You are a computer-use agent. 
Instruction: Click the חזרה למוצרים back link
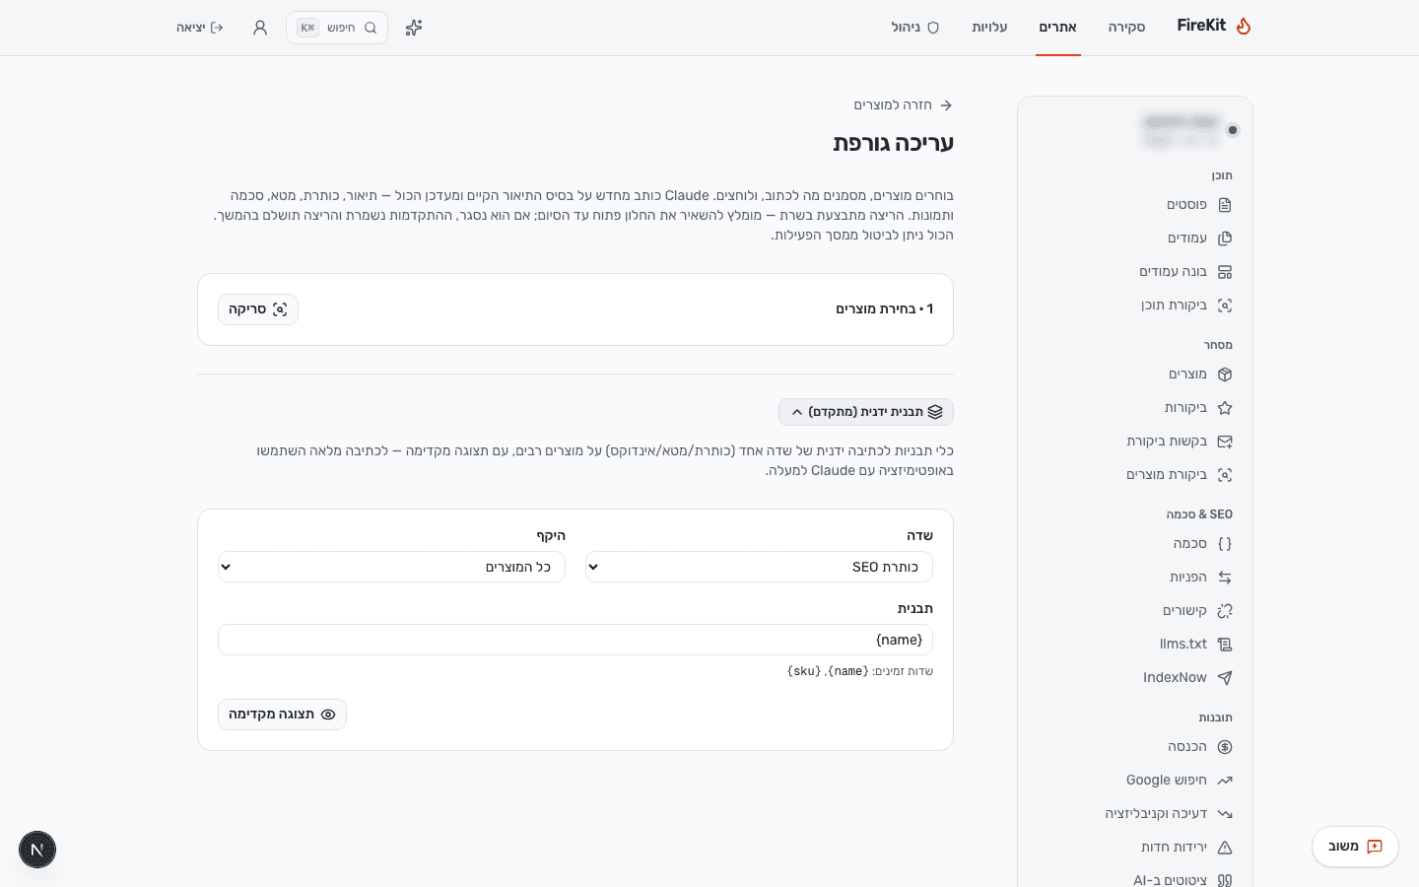903,105
